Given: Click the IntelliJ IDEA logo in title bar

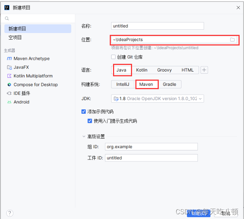Looking at the screenshot, I should click(x=7, y=7).
